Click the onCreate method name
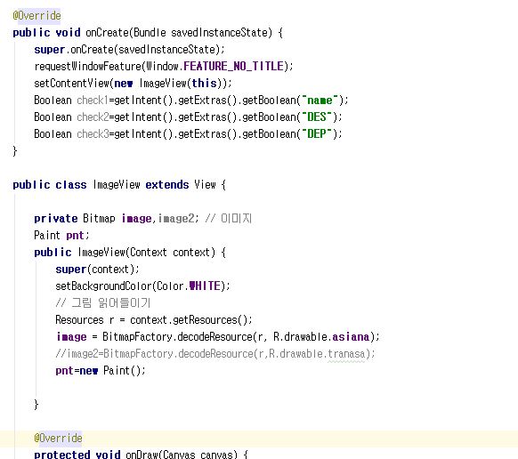Image resolution: width=518 pixels, height=459 pixels. pyautogui.click(x=107, y=32)
